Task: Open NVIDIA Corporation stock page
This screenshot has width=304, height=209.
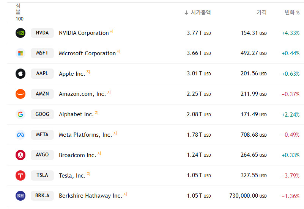Action: pyautogui.click(x=83, y=33)
